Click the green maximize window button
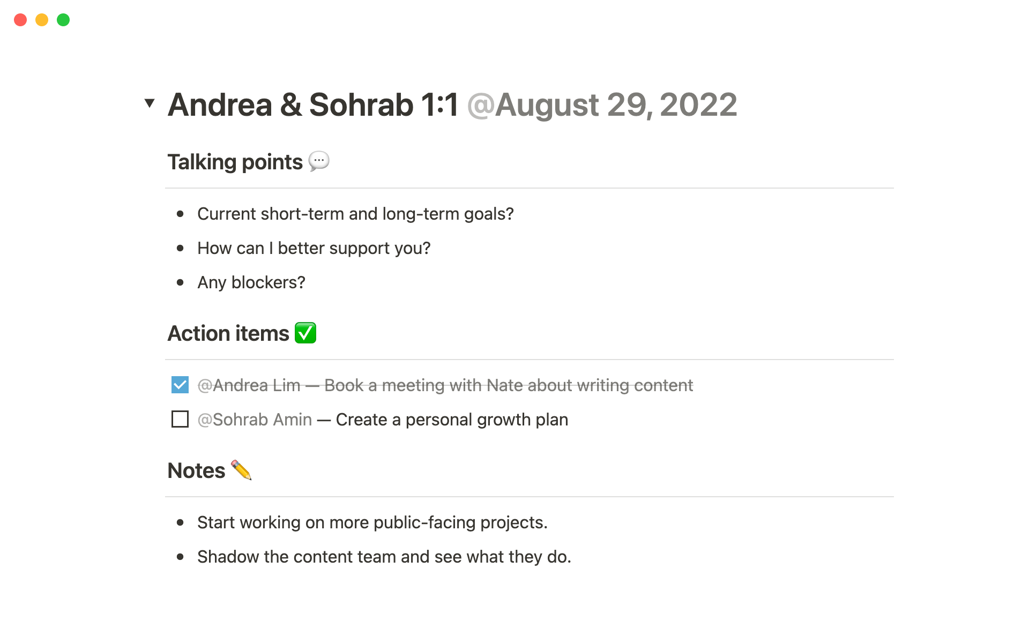1029x643 pixels. (63, 20)
